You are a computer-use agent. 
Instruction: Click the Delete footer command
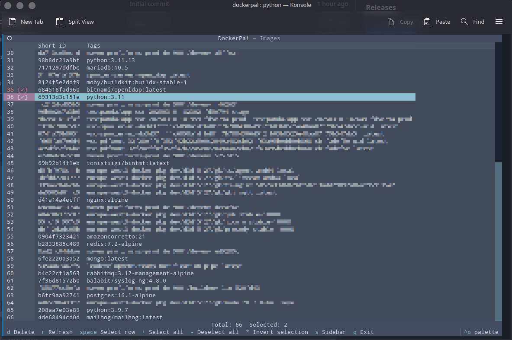pyautogui.click(x=21, y=332)
